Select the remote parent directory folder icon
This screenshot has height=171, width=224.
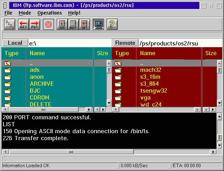pos(118,63)
